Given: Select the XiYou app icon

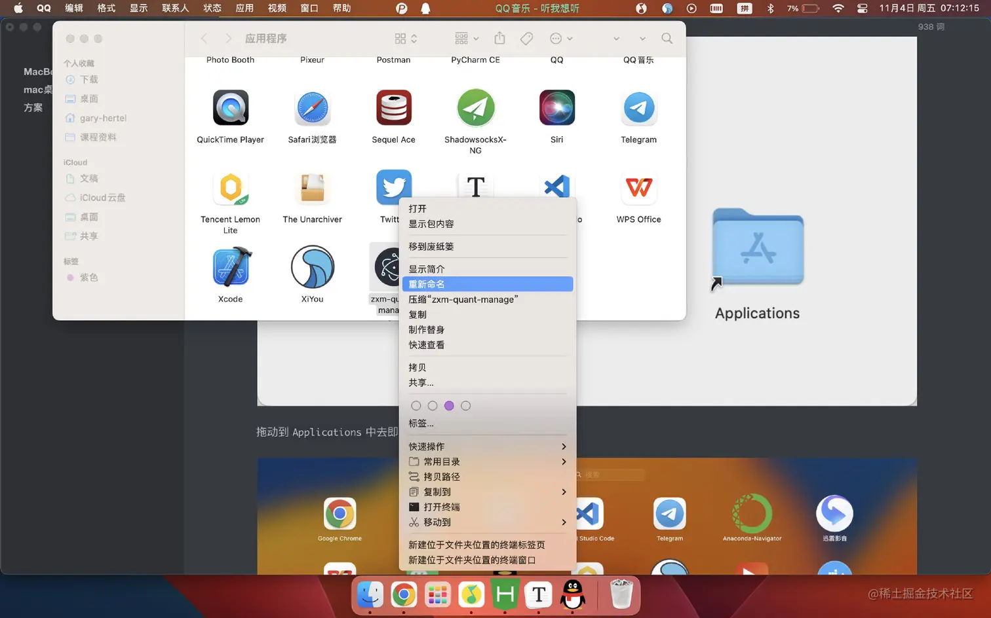Looking at the screenshot, I should (313, 267).
